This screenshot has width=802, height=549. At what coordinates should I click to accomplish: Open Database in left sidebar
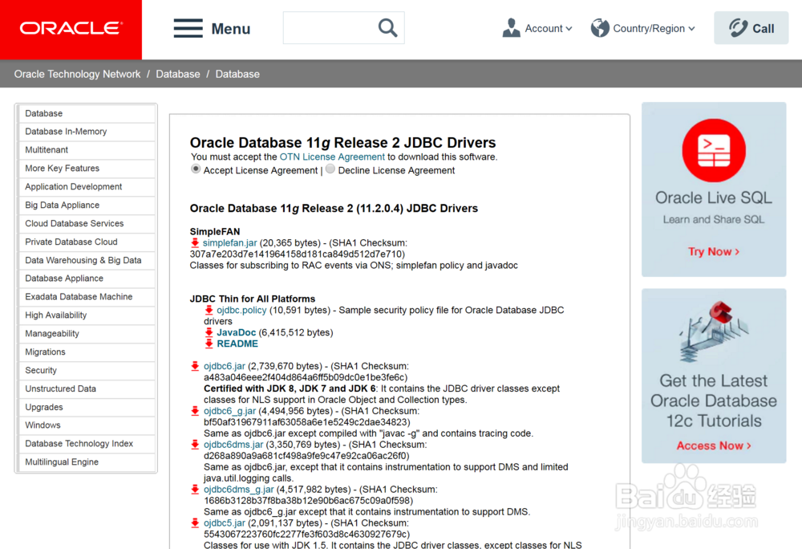[87, 114]
